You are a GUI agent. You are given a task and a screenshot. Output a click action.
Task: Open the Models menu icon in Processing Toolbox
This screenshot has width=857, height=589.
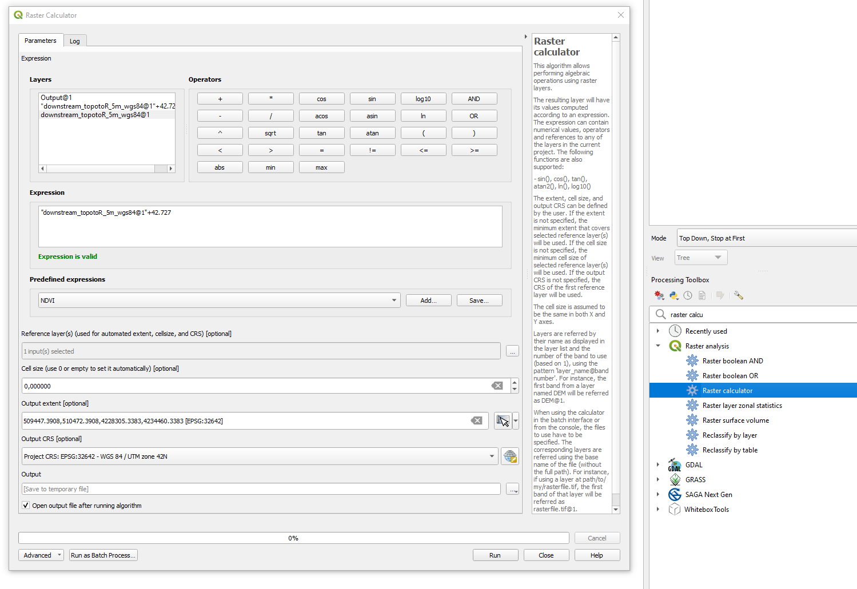(x=659, y=295)
